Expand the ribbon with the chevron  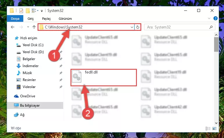(x=209, y=18)
